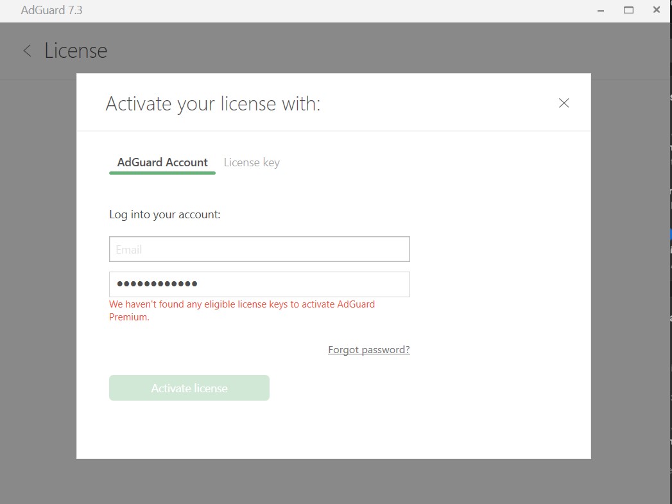Click the "Log into your account:" label
Screen dimensions: 672x504
[x=165, y=214]
